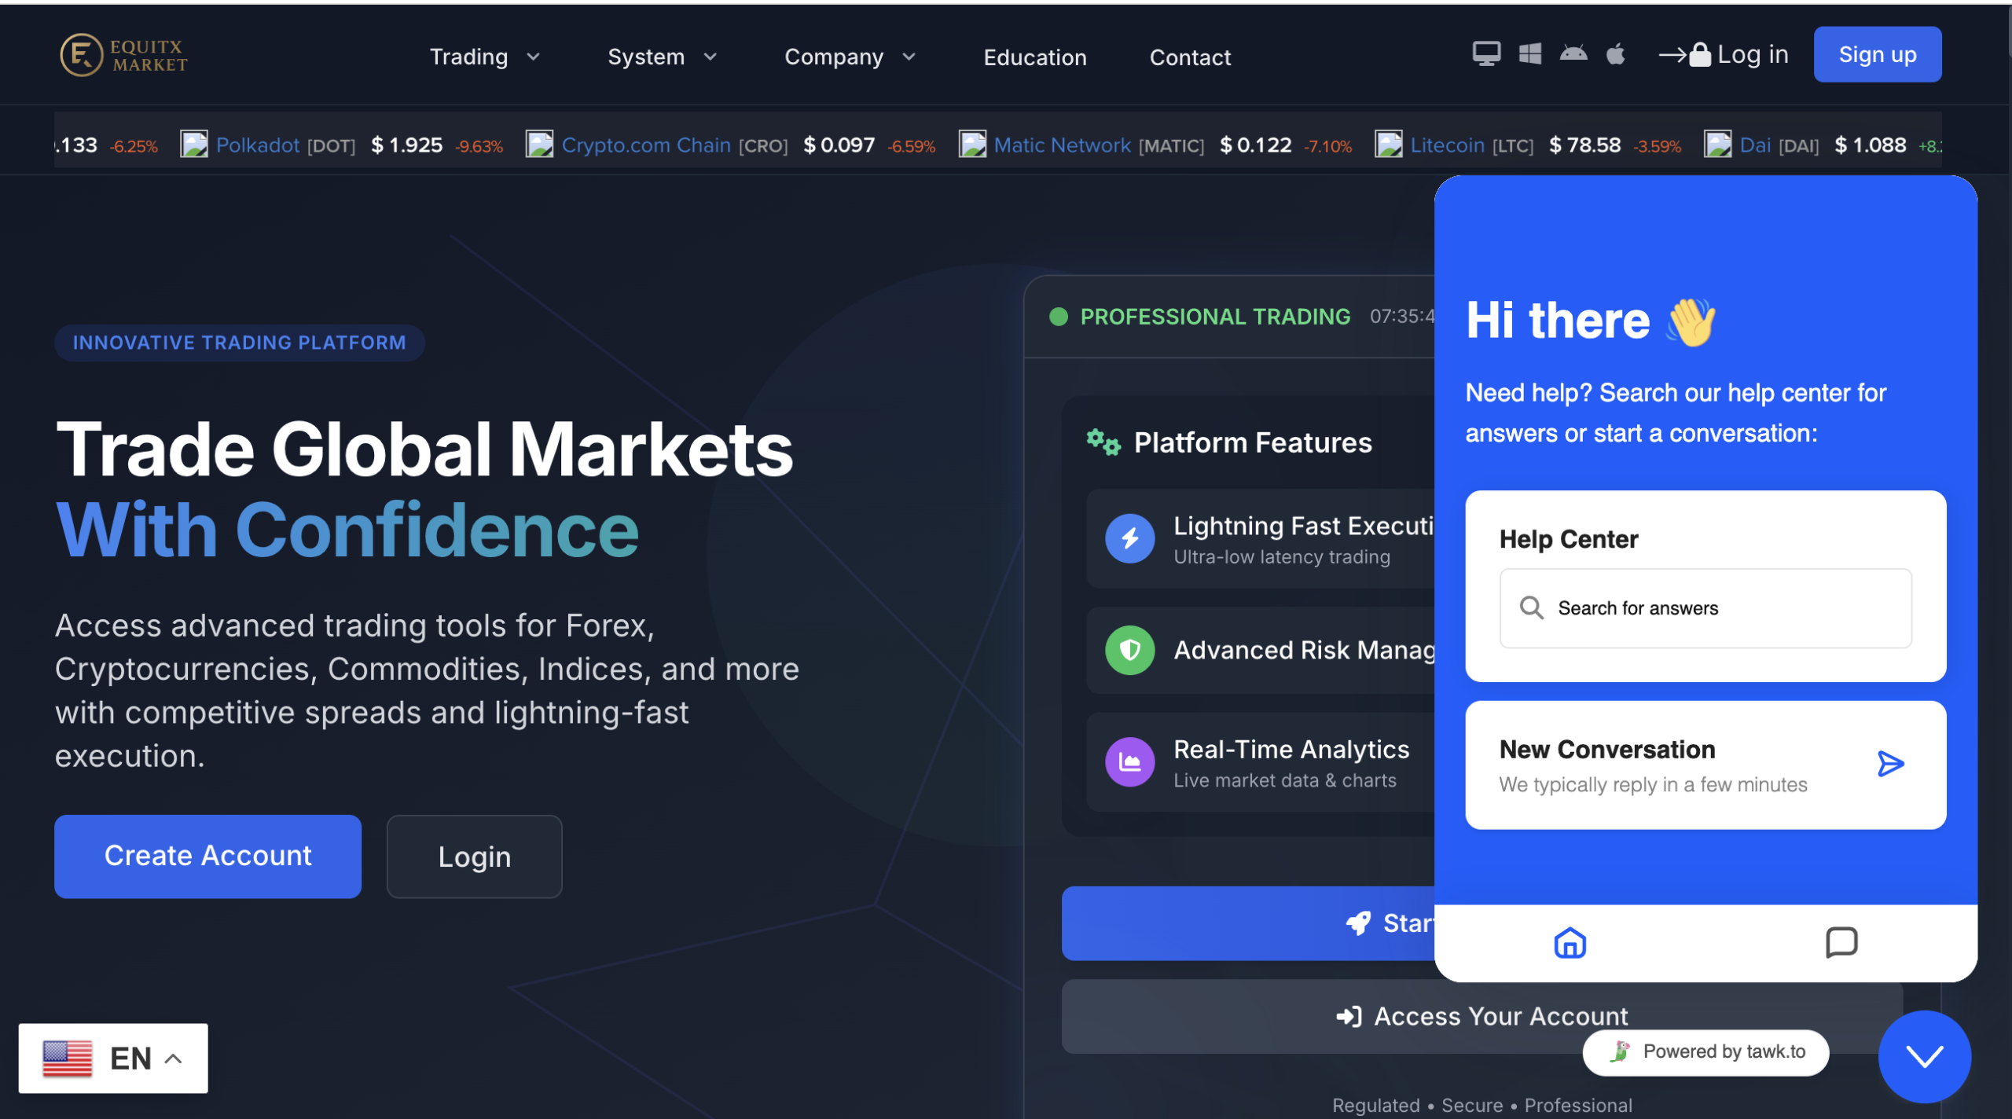Image resolution: width=2012 pixels, height=1119 pixels.
Task: Select the Contact menu item
Action: point(1190,56)
